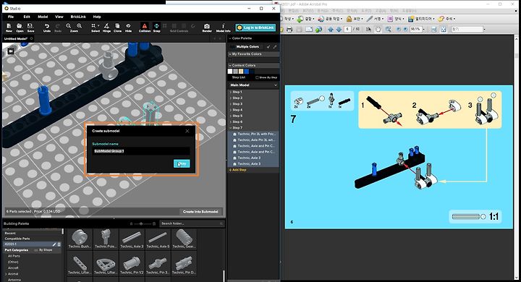Click the zoom out magnifier icon

pos(69,26)
